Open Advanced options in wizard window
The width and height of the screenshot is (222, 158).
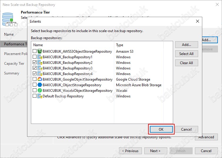206,137
